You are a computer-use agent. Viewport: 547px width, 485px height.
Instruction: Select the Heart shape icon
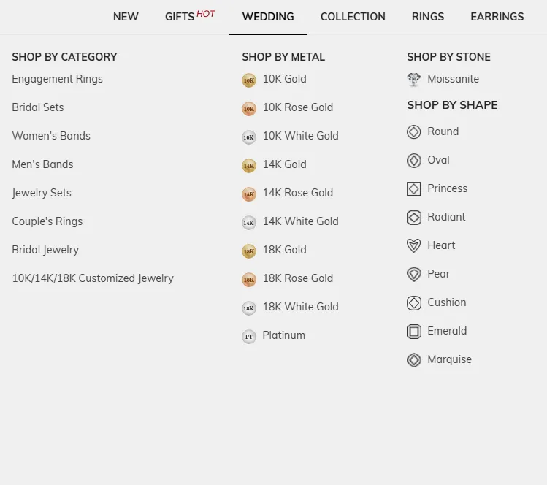click(x=414, y=246)
